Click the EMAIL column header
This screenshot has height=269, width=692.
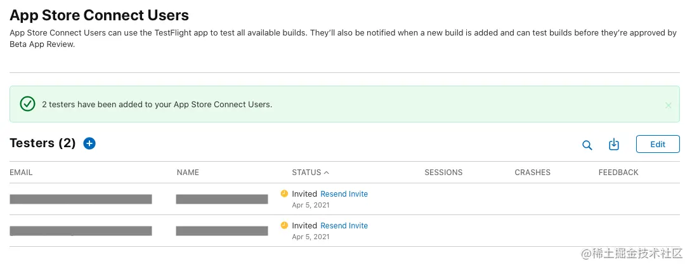click(x=21, y=173)
